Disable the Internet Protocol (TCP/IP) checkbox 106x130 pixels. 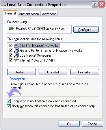pyautogui.click(x=11, y=60)
